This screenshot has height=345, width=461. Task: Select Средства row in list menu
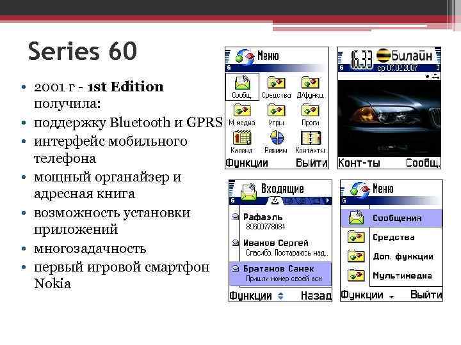[391, 237]
